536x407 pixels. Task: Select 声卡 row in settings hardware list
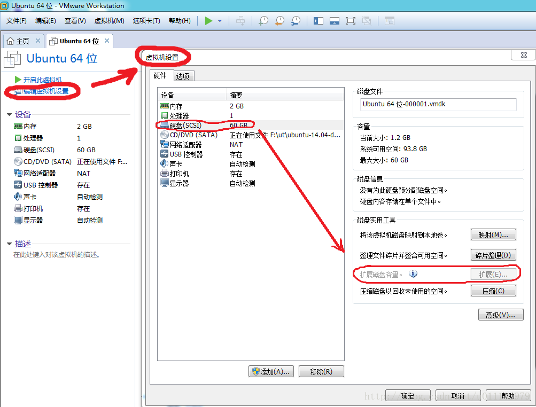[x=251, y=164]
